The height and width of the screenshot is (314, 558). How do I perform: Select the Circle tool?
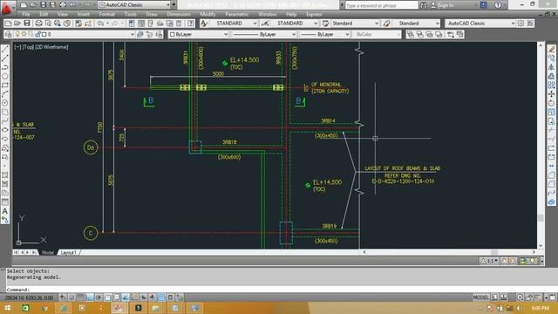point(5,103)
